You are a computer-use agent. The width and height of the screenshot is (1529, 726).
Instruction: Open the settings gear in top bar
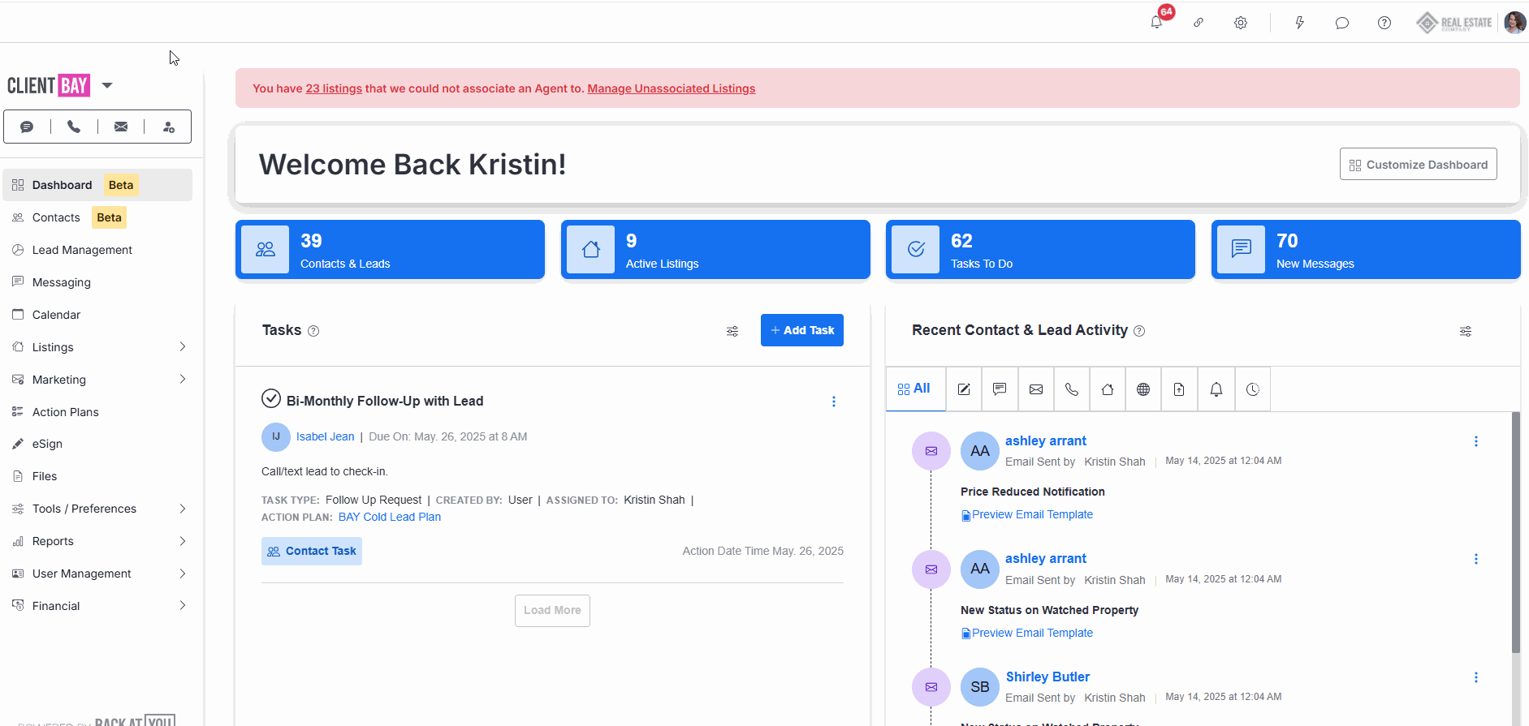click(x=1241, y=23)
